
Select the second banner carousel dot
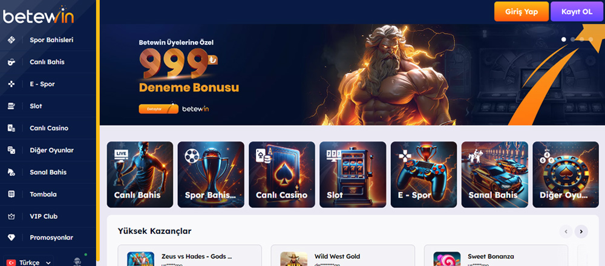pos(573,39)
